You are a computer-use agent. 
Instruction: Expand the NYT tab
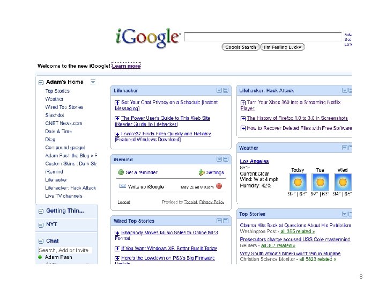[x=41, y=225]
